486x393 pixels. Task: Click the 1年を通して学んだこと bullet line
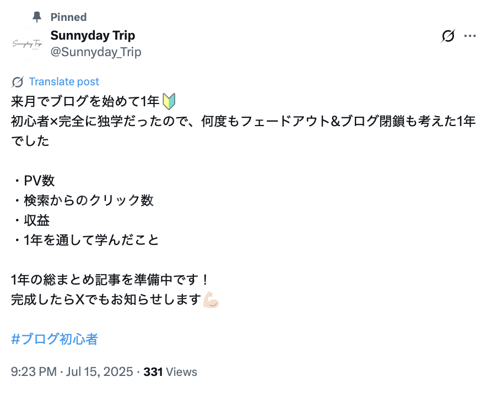point(85,240)
